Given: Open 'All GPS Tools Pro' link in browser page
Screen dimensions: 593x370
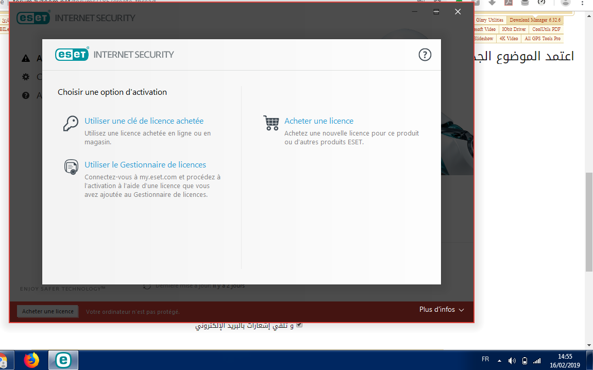Looking at the screenshot, I should 543,39.
